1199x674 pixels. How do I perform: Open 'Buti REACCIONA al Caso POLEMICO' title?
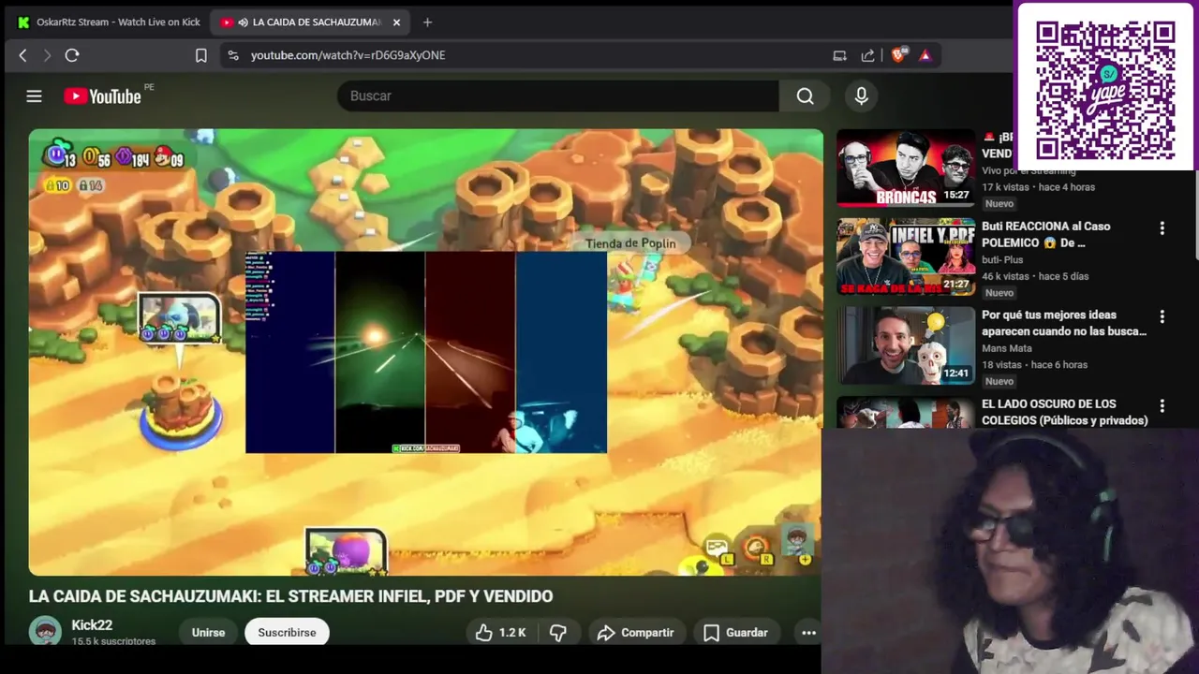pyautogui.click(x=1046, y=234)
